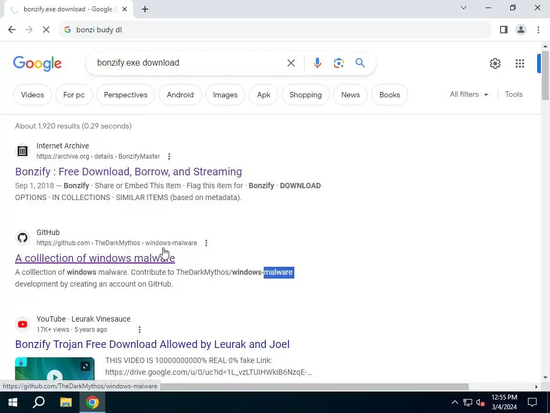550x413 pixels.
Task: Click the horizontal scrollbar right arrow
Action: [536, 387]
